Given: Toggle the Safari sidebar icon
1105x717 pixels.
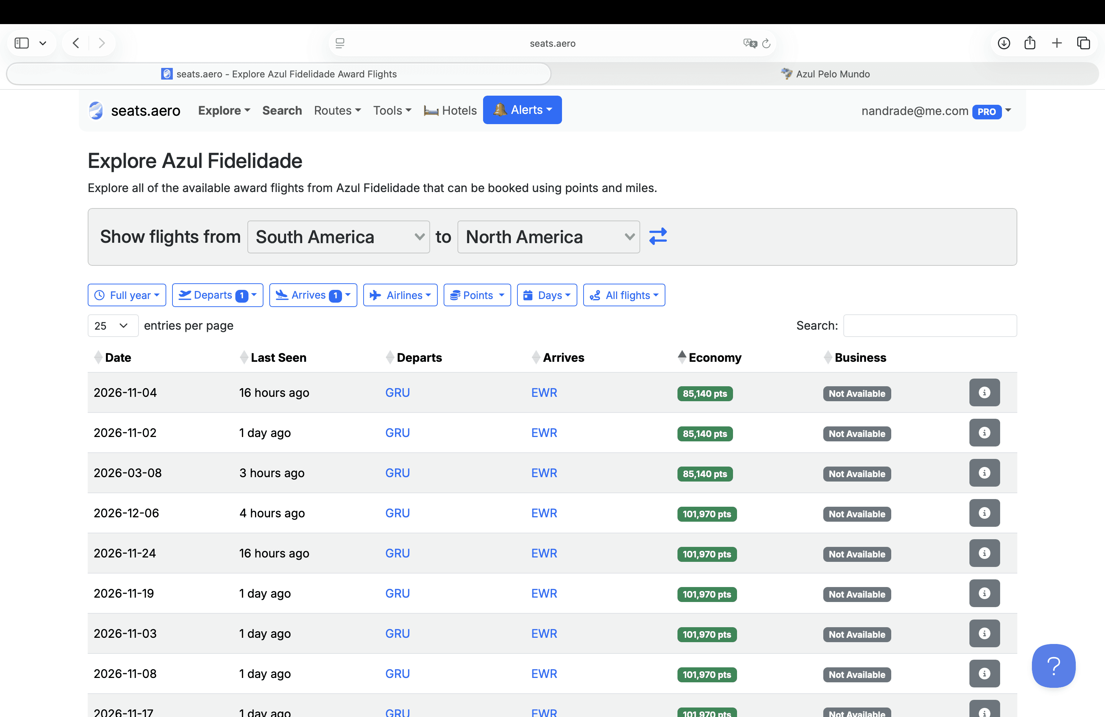Looking at the screenshot, I should (22, 43).
